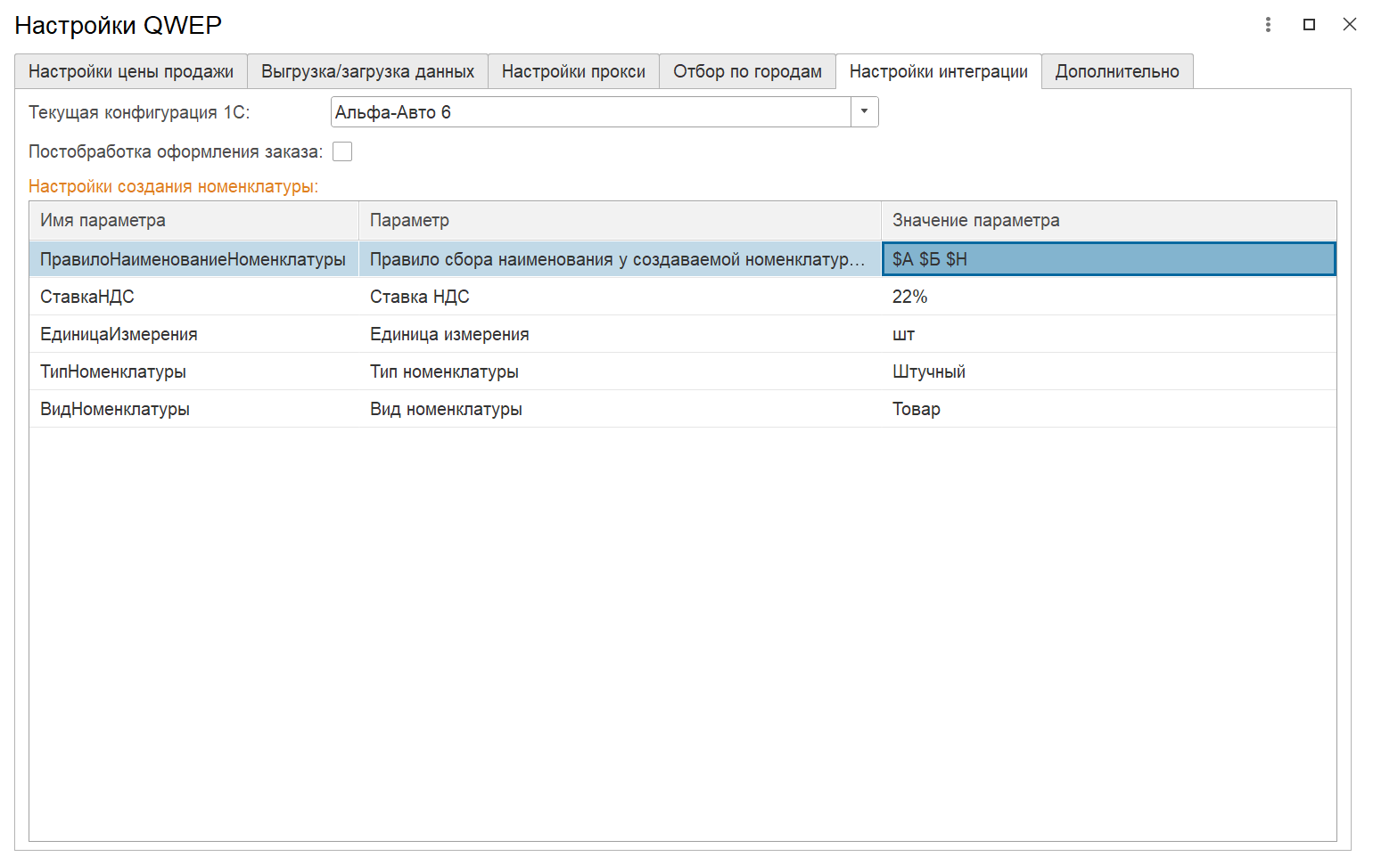Select the ВидНоменклатуры parameter row
The height and width of the screenshot is (865, 1373).
(x=115, y=410)
